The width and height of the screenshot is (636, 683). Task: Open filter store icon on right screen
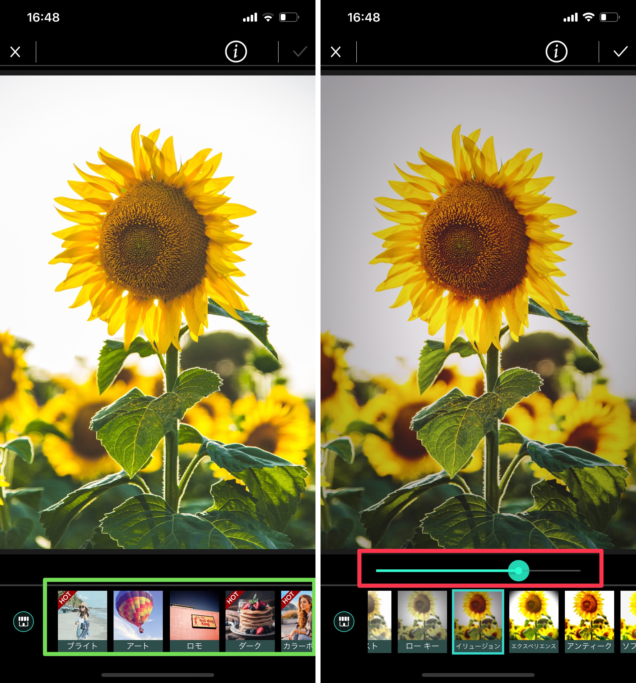tap(344, 621)
